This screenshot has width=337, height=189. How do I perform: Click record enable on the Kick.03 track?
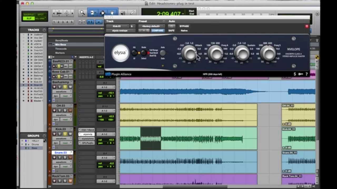point(54,134)
